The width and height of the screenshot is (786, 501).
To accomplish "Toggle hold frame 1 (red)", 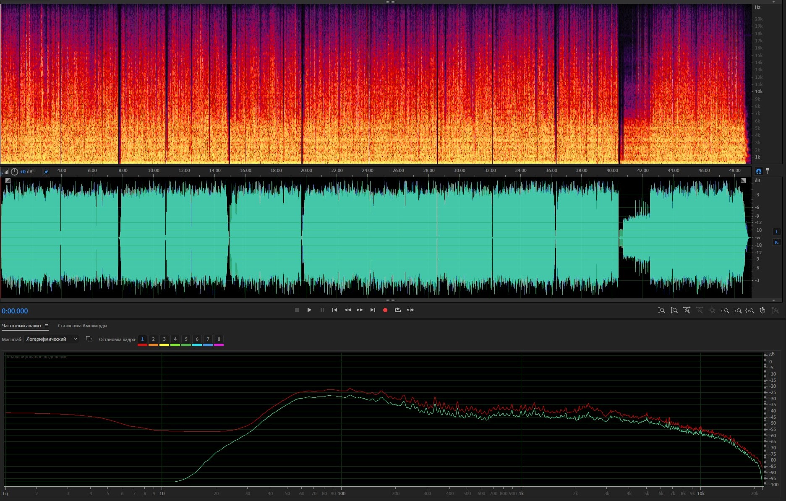I will coord(142,339).
